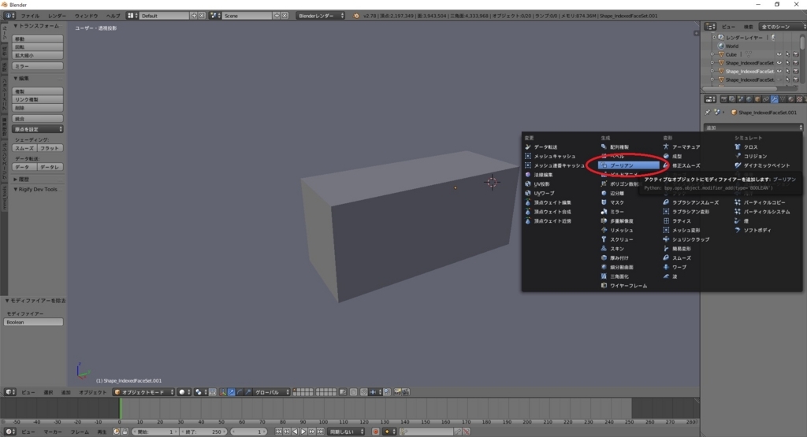The height and width of the screenshot is (437, 807).
Task: Choose 配列複製 (Array) modifier from the menu
Action: click(x=619, y=147)
